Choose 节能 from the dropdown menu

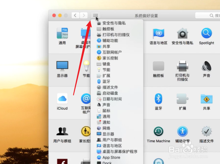(x=117, y=70)
